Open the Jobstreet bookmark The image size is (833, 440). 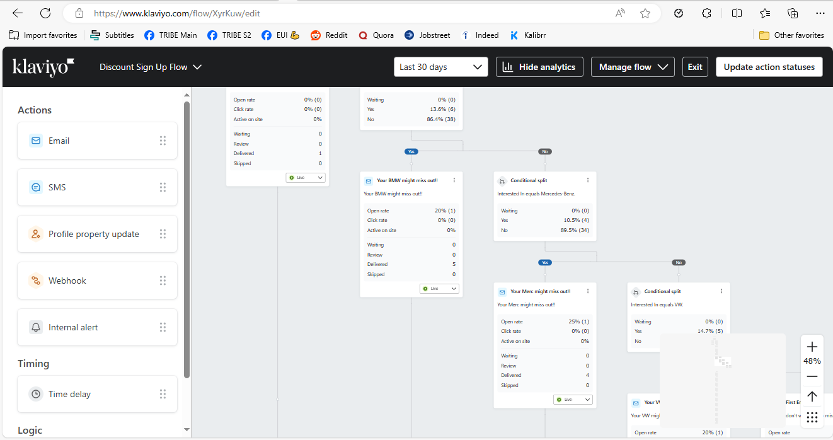pos(427,35)
